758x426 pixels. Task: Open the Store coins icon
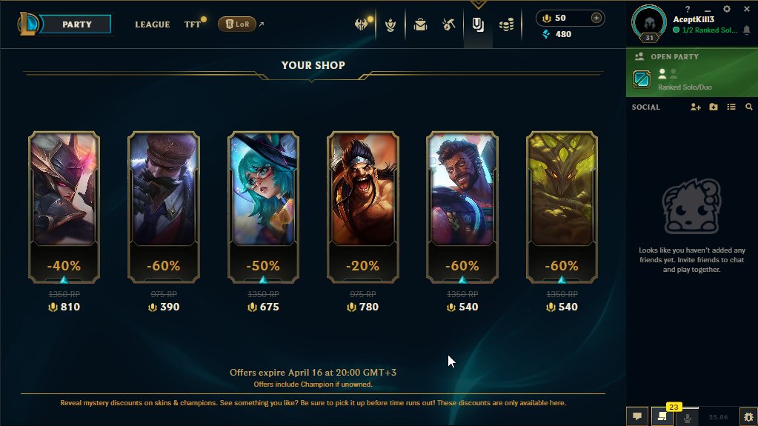506,24
